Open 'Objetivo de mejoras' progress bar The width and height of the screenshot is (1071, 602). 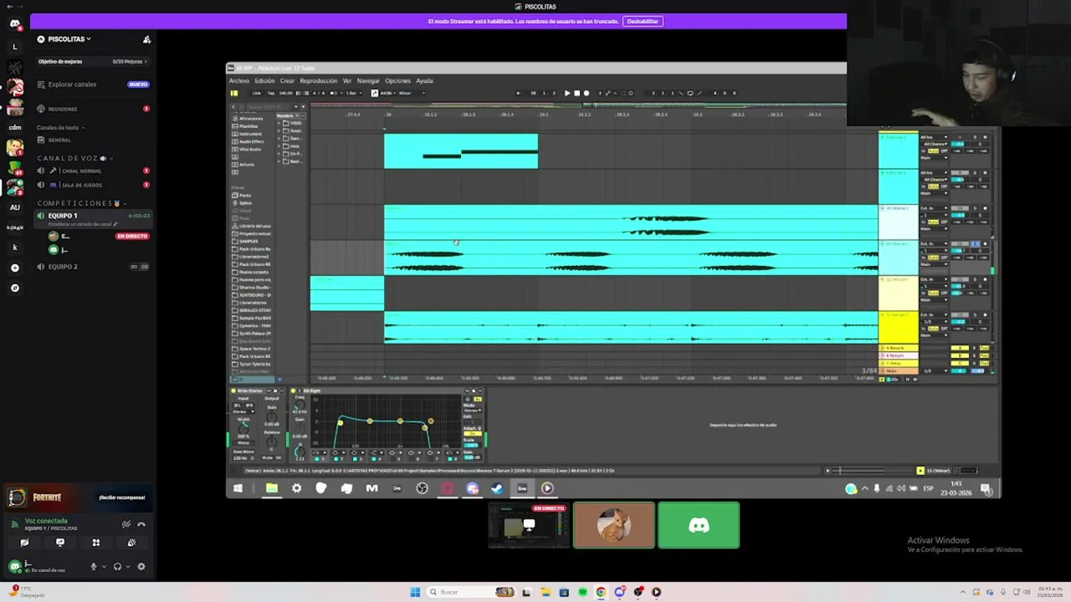point(93,61)
